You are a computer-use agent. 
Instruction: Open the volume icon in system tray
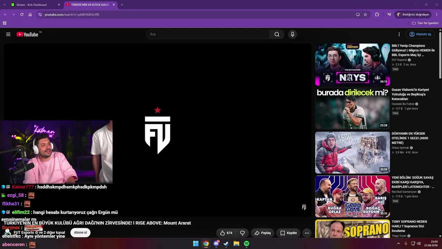tap(419, 243)
